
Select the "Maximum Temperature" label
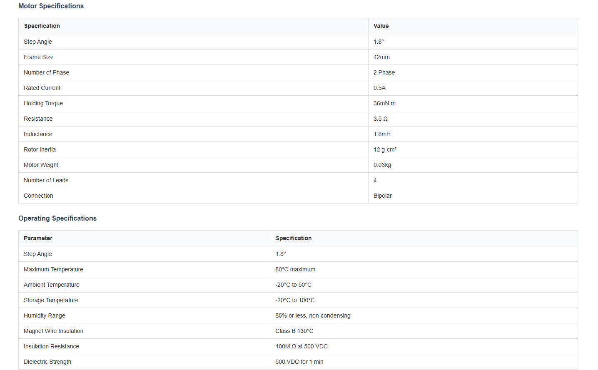click(x=53, y=269)
